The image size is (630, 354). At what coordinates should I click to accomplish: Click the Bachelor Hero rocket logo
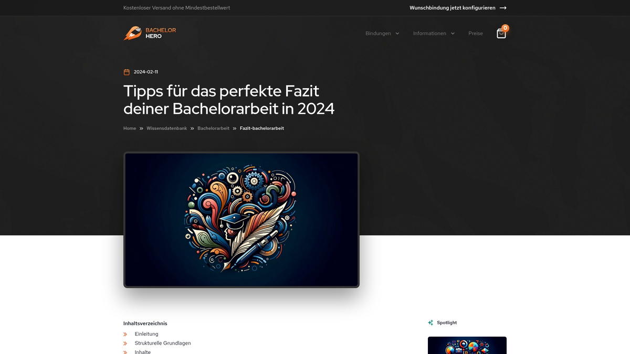coord(132,33)
